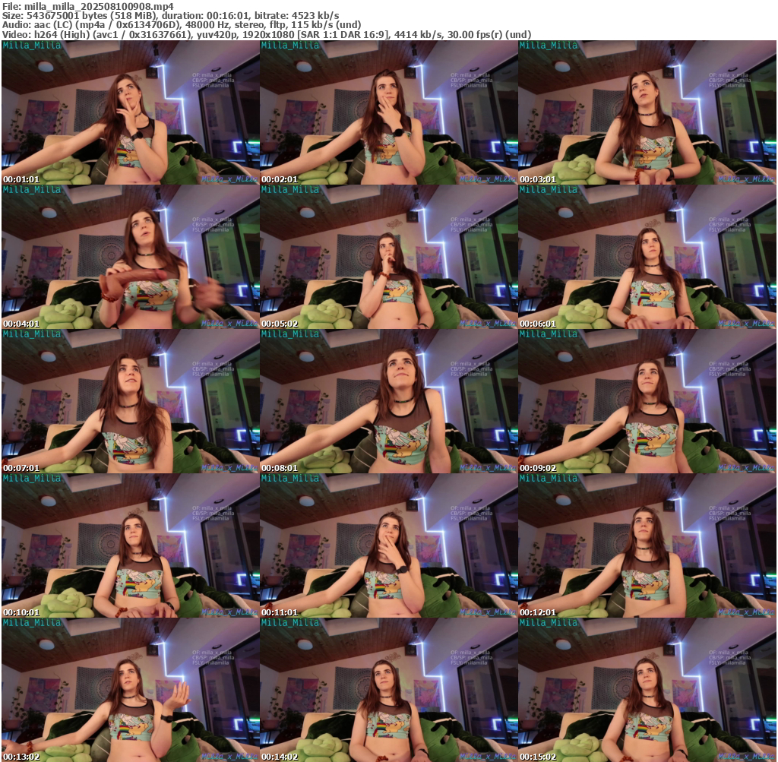Click the "Size: 543675001 bytes" info line
This screenshot has width=778, height=762.
click(x=171, y=15)
